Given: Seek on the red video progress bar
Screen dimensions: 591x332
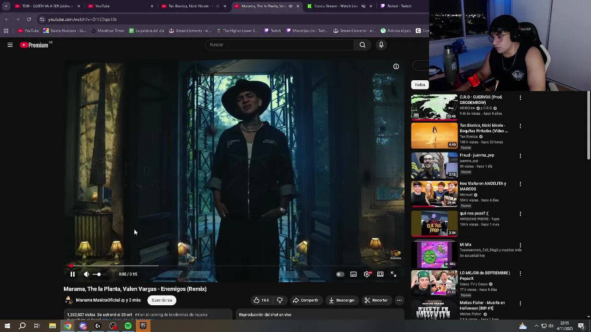Looking at the screenshot, I should (x=235, y=266).
